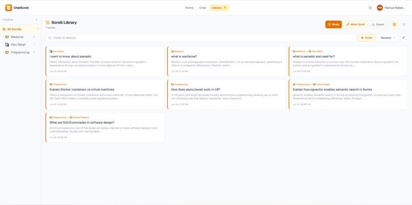Image resolution: width=412 pixels, height=205 pixels.
Task: Open 'How does async/await work in C#?' scroll
Action: coord(226,95)
